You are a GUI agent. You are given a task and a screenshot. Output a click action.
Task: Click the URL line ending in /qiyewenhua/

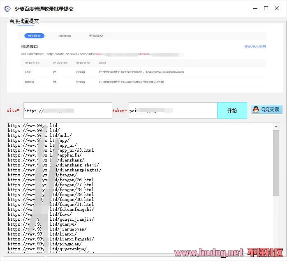(x=47, y=249)
